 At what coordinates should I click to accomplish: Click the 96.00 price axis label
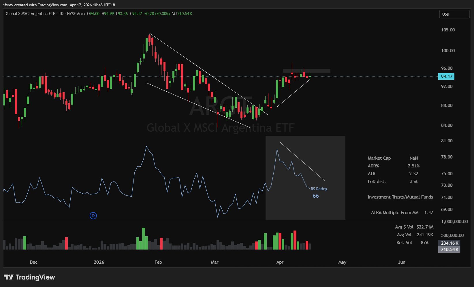click(x=447, y=68)
